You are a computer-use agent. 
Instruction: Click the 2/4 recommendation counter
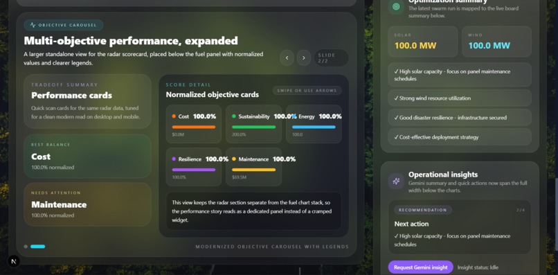point(521,210)
